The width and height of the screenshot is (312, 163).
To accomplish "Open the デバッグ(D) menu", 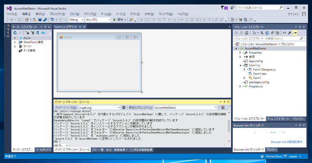I will [x=90, y=14].
